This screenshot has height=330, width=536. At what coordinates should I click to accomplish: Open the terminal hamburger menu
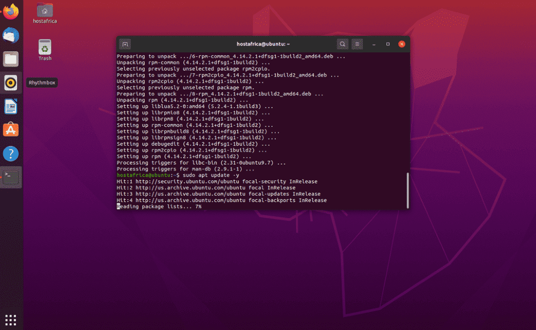pos(358,44)
